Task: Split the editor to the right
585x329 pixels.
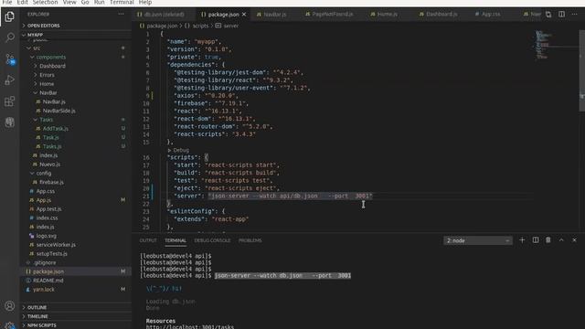Action: (561, 15)
